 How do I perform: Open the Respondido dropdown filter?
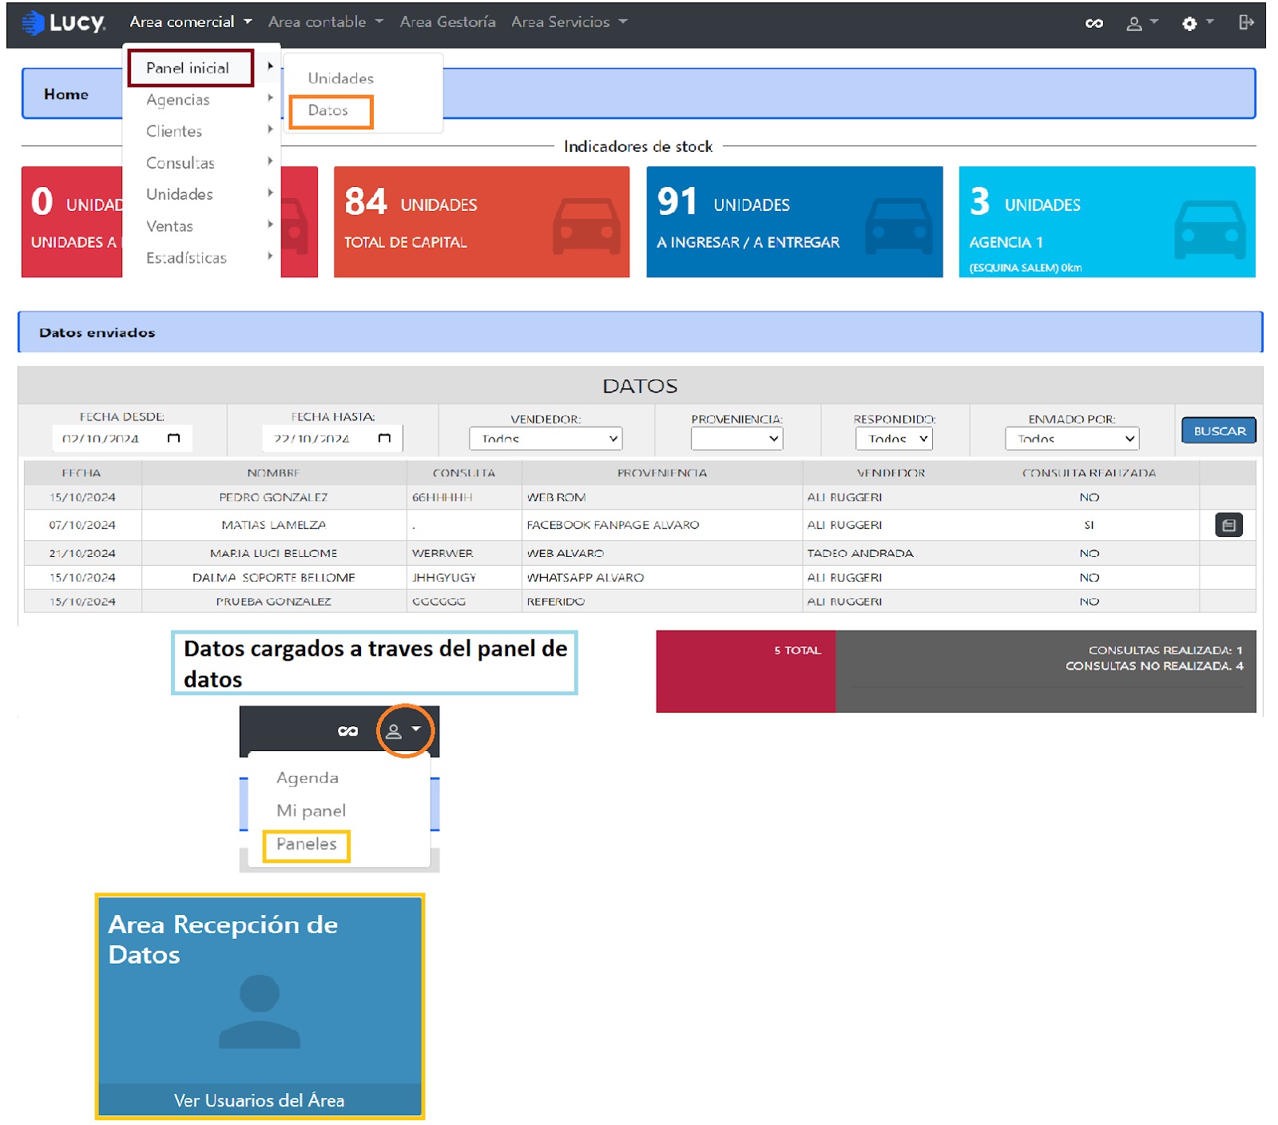click(x=894, y=439)
